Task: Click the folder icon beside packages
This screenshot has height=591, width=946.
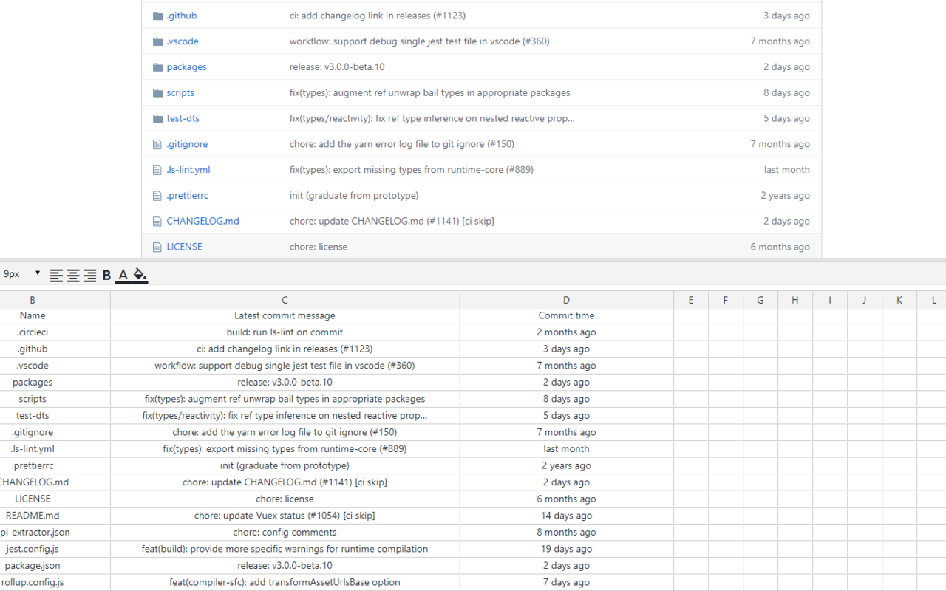Action: point(157,66)
